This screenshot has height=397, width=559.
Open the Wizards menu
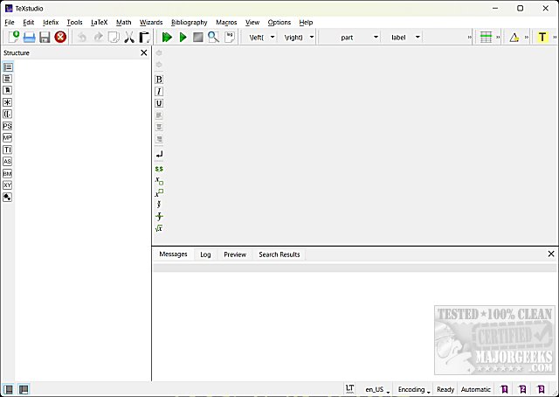[151, 22]
